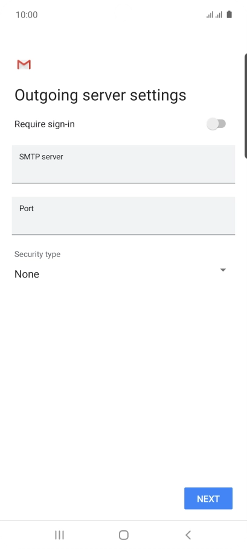Expand the Security type dropdown arrow

point(223,270)
